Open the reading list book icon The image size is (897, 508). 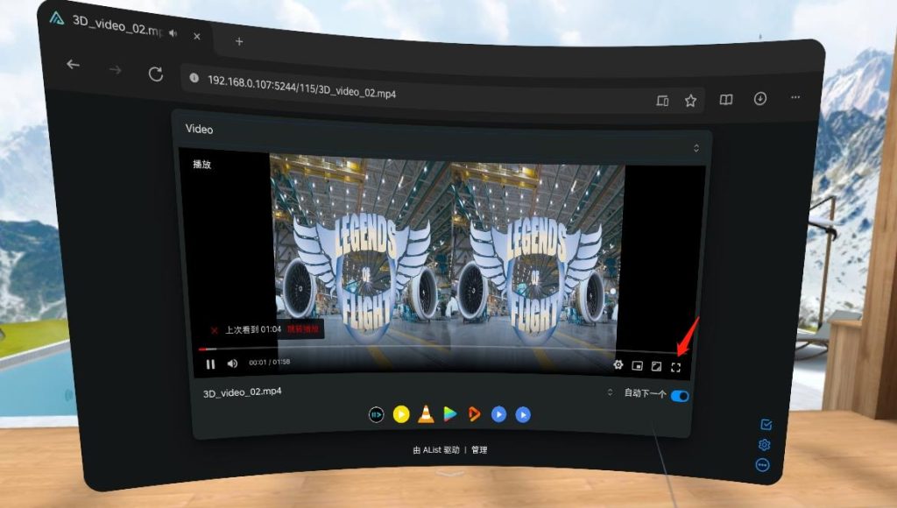click(x=726, y=100)
